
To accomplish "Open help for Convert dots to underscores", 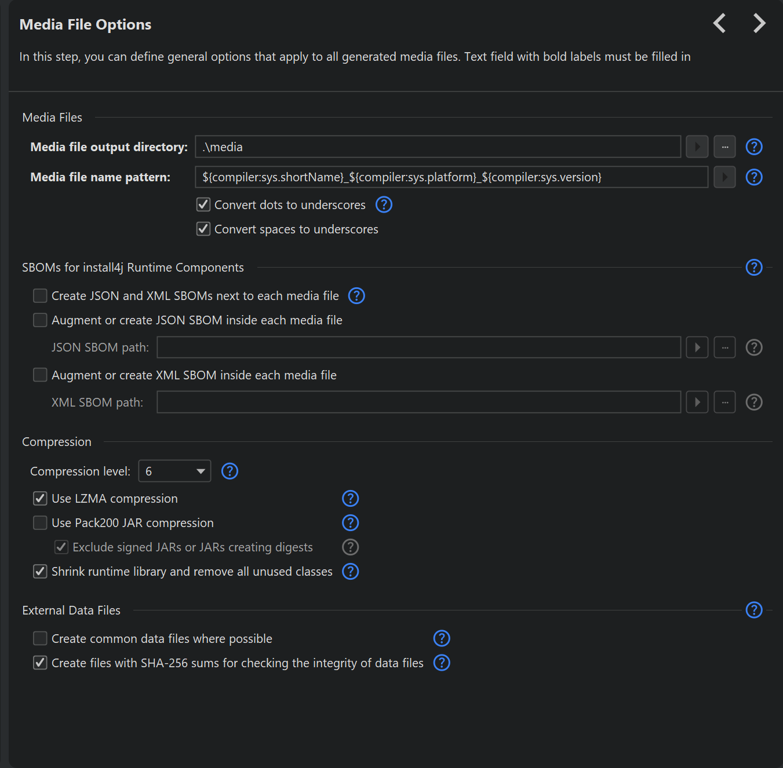I will point(384,204).
